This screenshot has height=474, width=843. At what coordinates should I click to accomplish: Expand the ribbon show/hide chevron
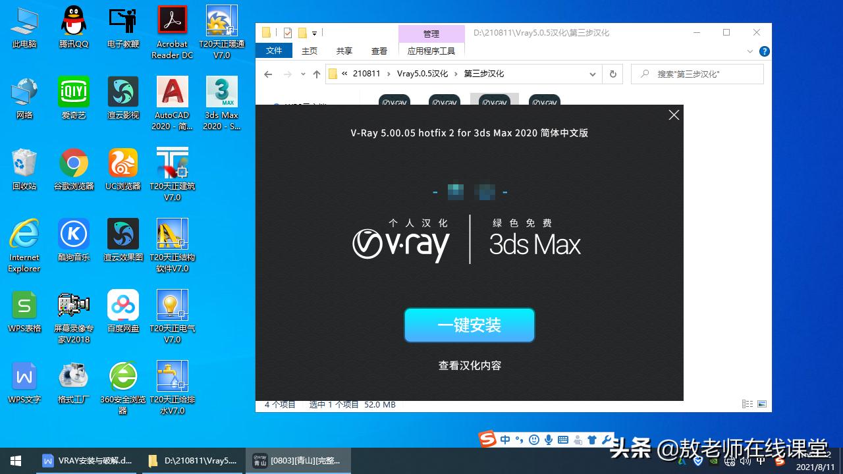(750, 51)
